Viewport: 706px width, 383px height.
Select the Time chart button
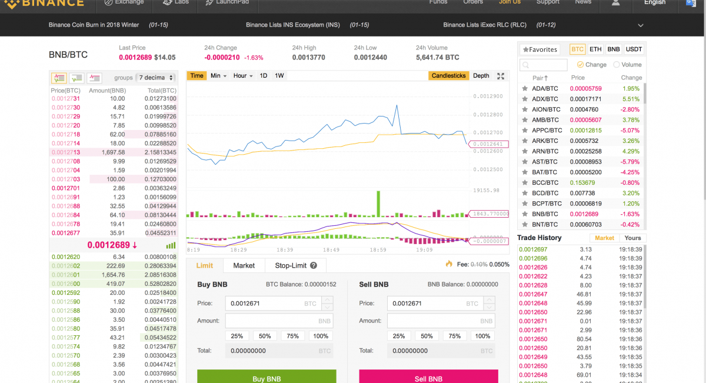[x=197, y=76]
